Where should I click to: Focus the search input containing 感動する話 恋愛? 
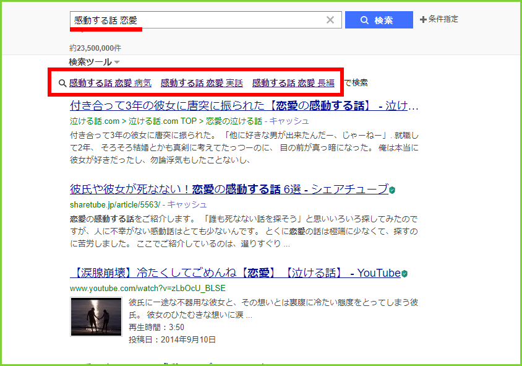click(198, 20)
